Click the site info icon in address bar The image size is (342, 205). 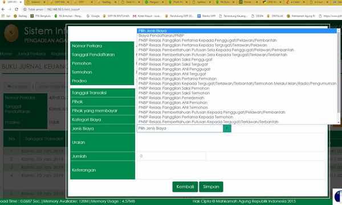pyautogui.click(x=25, y=9)
